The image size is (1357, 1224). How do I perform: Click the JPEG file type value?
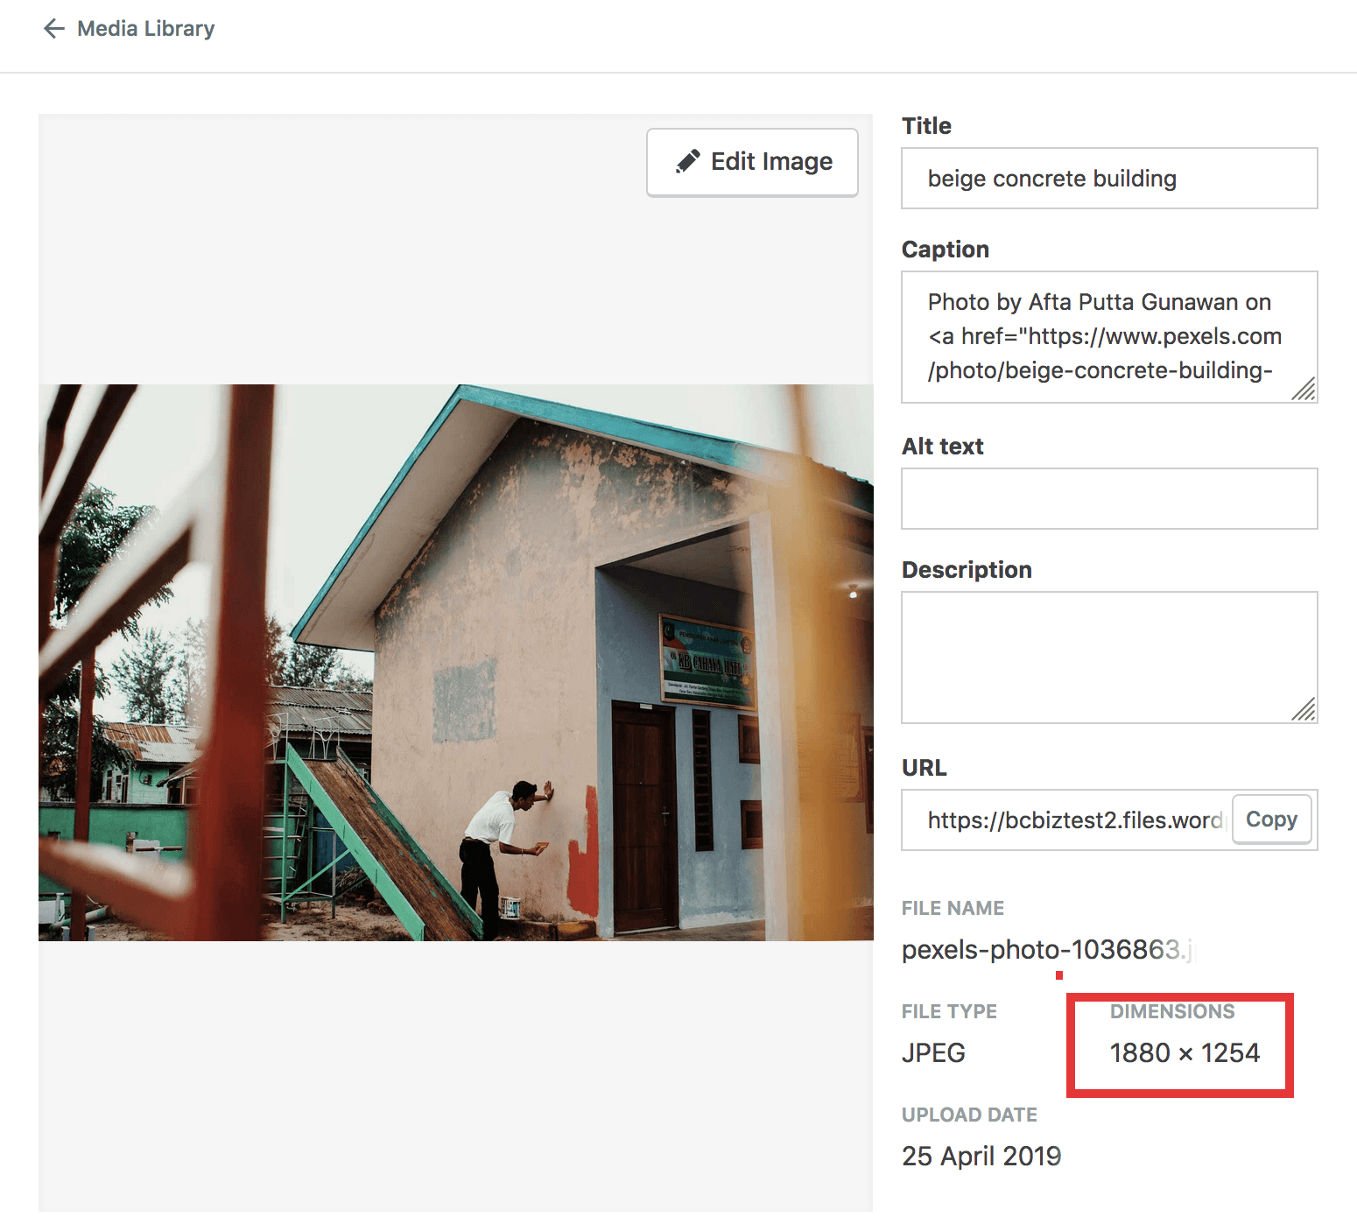point(933,1053)
